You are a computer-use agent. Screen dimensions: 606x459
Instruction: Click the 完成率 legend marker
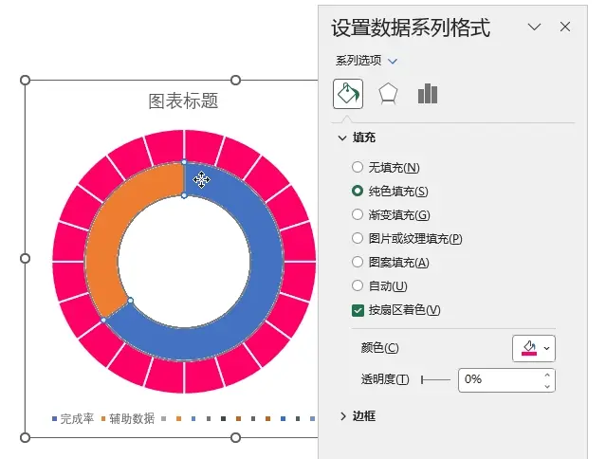coord(54,419)
